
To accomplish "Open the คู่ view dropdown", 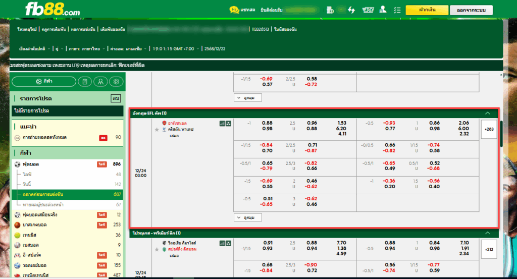I will [x=59, y=49].
